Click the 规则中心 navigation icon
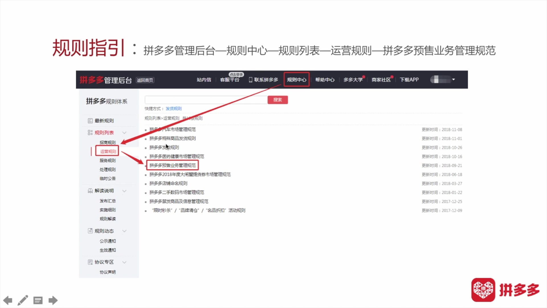Image resolution: width=547 pixels, height=308 pixels. (296, 80)
